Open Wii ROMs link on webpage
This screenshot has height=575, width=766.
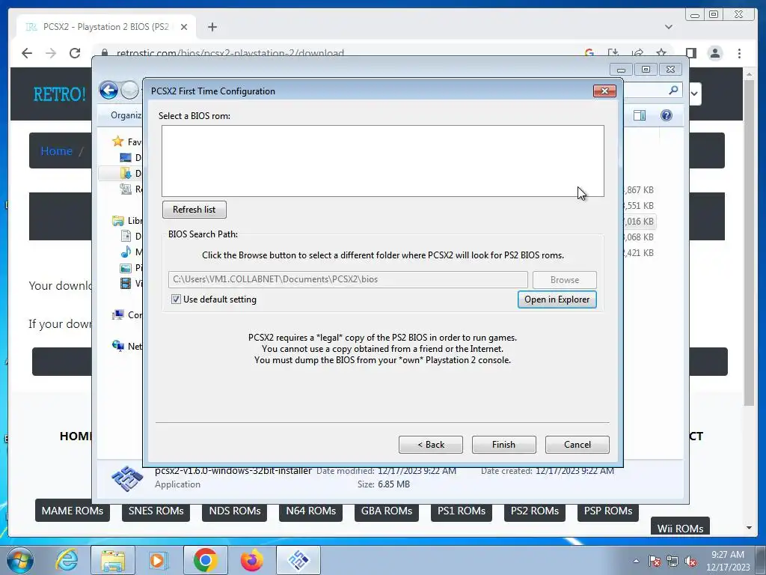[x=680, y=527]
